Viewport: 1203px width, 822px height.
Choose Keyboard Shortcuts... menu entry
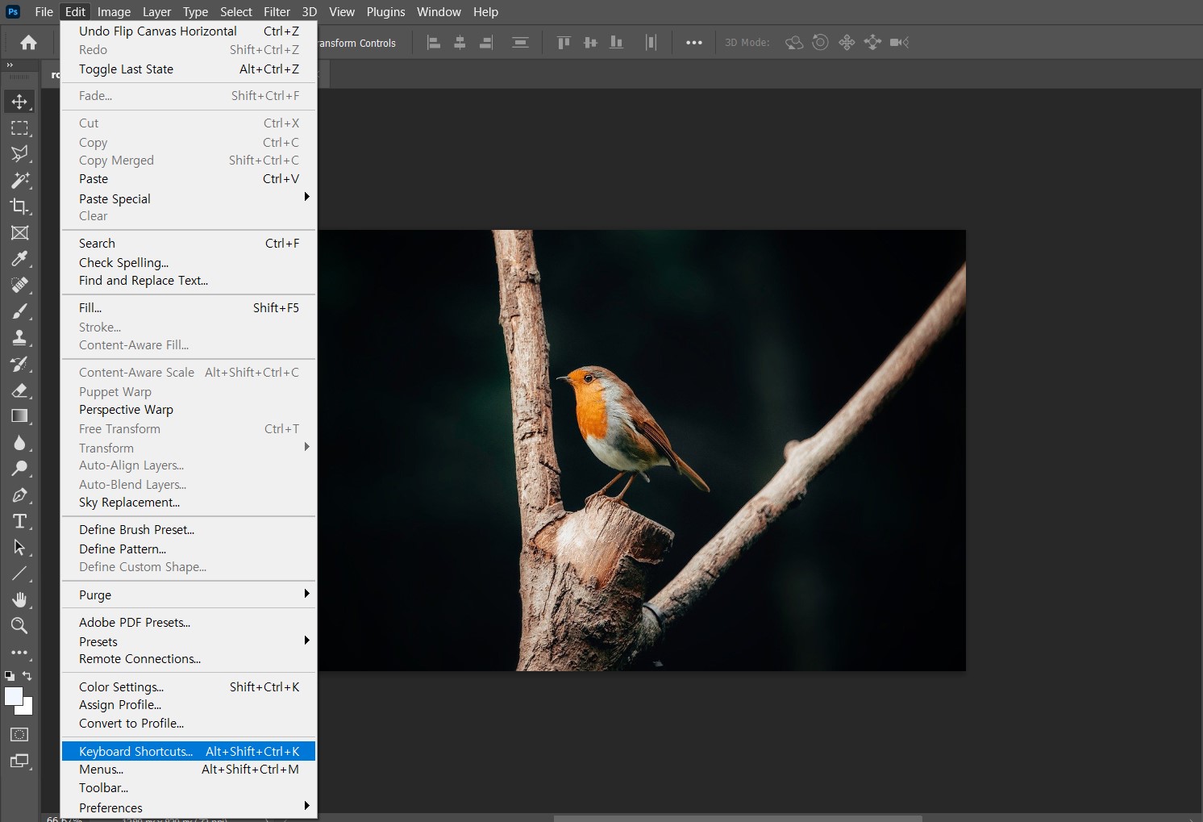[x=189, y=751]
